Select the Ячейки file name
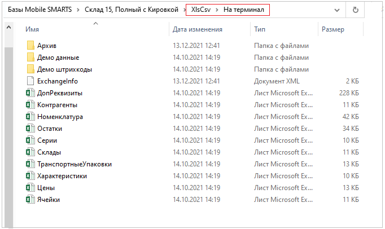385x229 pixels. [x=49, y=200]
